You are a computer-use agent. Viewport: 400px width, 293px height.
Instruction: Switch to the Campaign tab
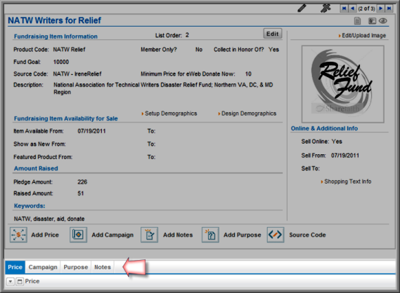click(x=43, y=267)
